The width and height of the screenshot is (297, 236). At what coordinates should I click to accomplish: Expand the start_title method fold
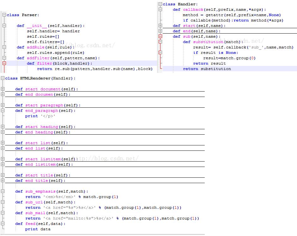pos(3,175)
